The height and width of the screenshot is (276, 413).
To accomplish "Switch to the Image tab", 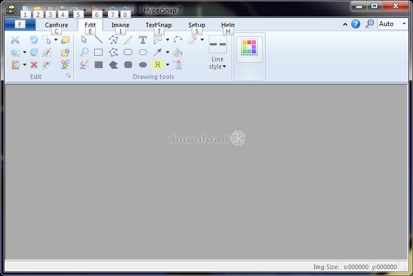I will tap(120, 25).
